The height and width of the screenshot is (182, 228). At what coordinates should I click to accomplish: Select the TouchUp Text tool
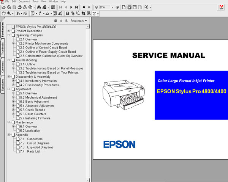point(94,14)
